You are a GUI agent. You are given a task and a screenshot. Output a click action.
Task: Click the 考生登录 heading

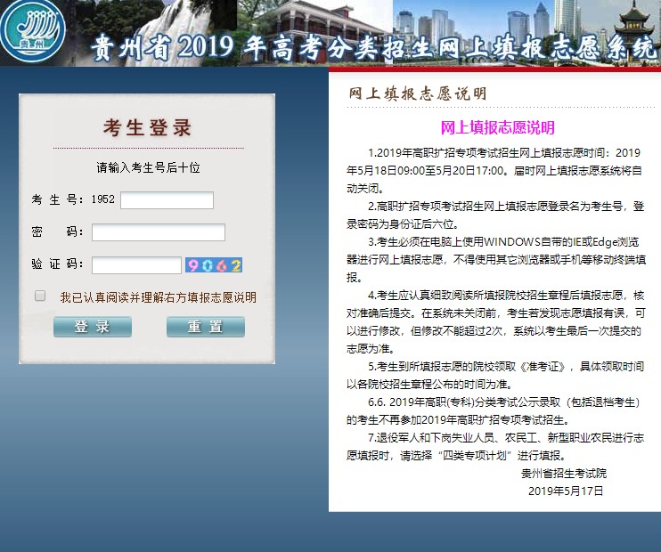tap(147, 128)
